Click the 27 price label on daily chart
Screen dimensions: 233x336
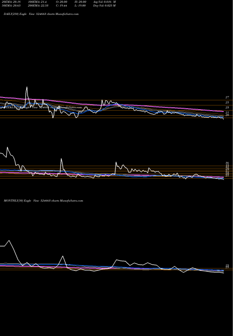click(227, 97)
